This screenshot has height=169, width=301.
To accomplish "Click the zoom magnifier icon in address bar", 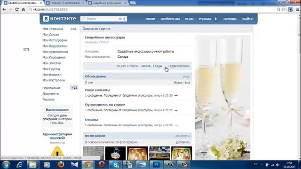I will [x=278, y=9].
